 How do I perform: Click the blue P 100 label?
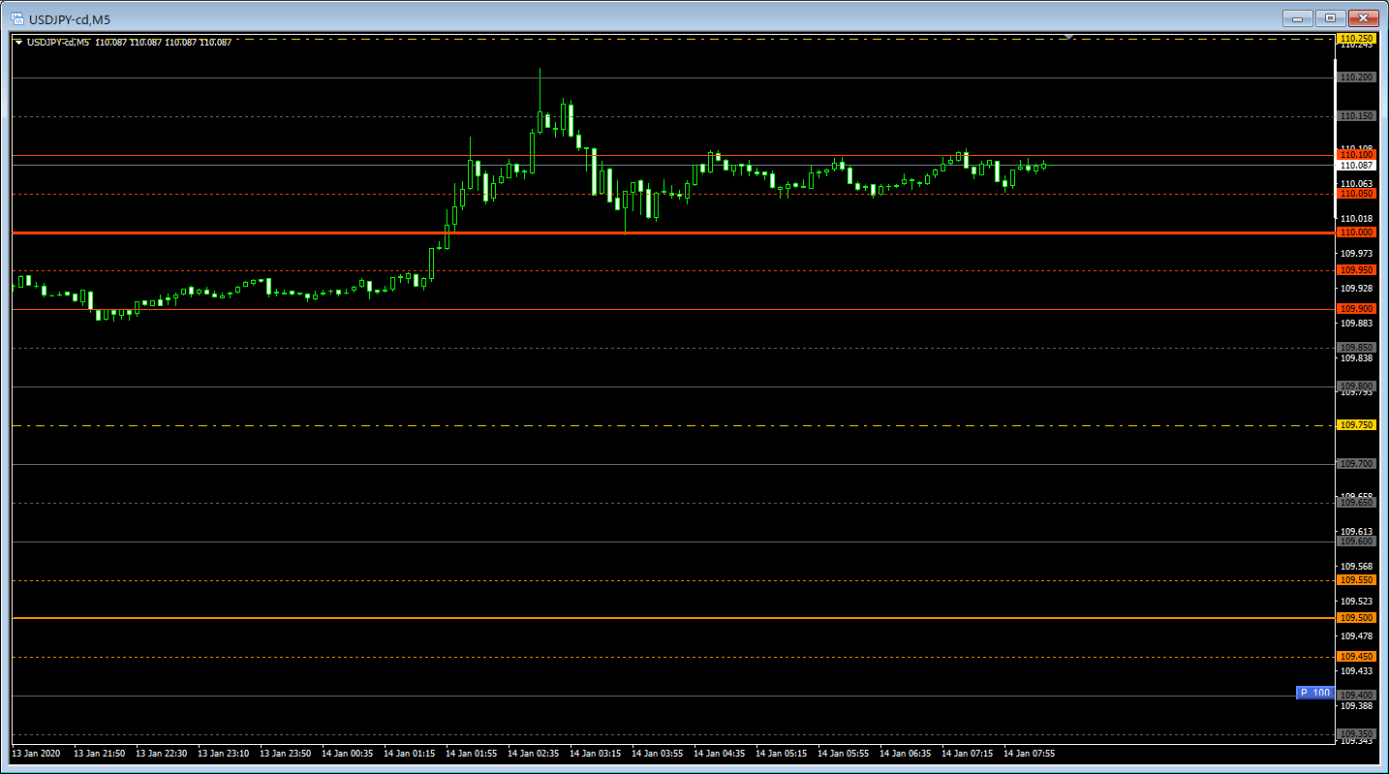[x=1314, y=693]
